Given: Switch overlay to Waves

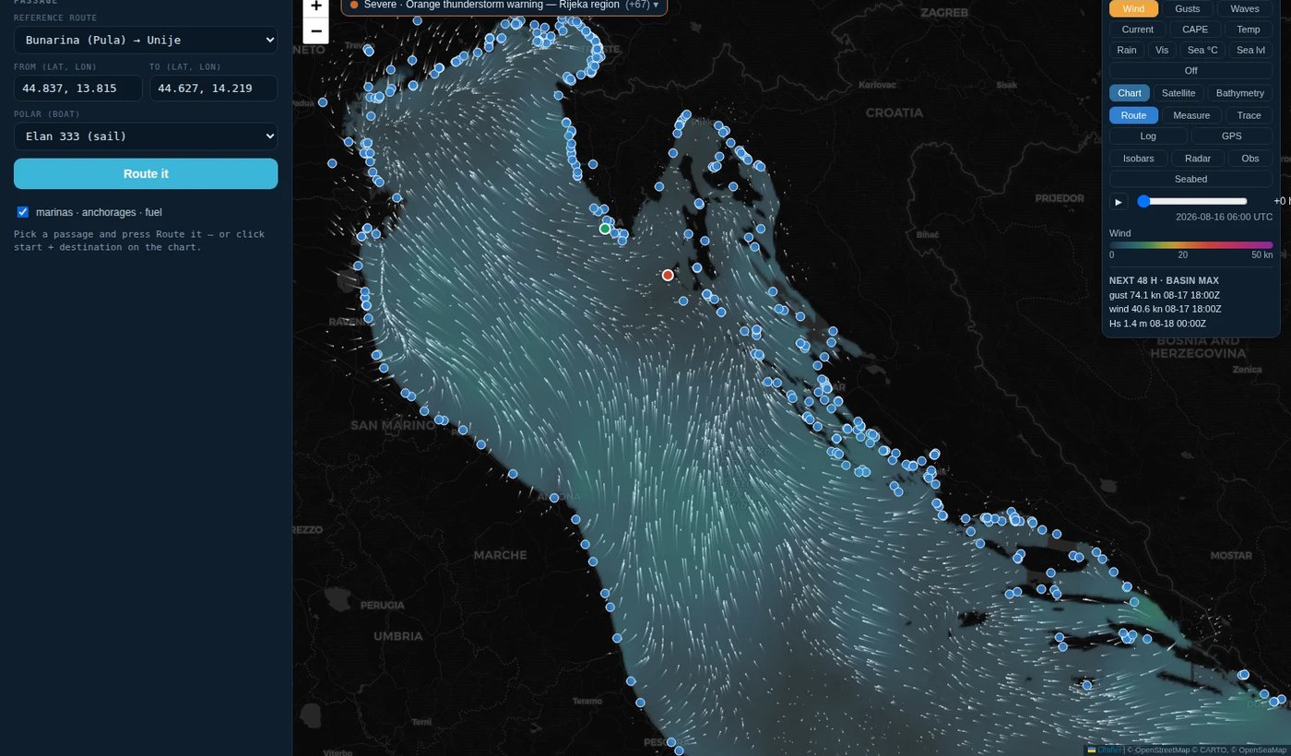Looking at the screenshot, I should click(x=1245, y=8).
